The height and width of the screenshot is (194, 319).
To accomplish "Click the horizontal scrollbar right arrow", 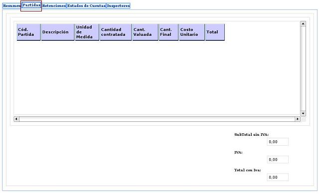I will coord(298,119).
